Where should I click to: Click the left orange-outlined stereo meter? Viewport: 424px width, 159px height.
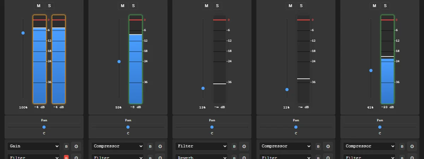tap(40, 59)
